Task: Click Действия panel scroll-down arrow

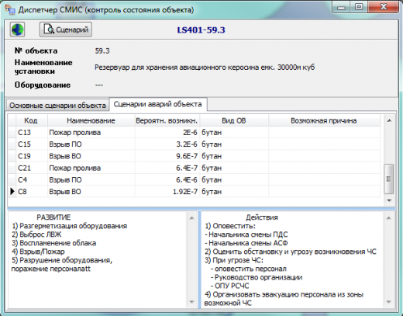Action: click(388, 301)
